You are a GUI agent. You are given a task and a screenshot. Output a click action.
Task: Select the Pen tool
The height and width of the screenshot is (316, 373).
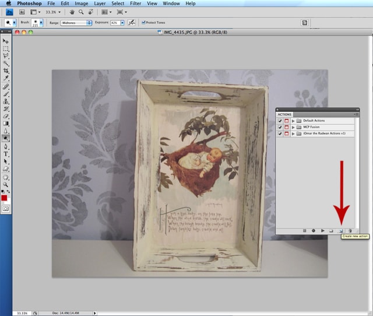click(5, 146)
